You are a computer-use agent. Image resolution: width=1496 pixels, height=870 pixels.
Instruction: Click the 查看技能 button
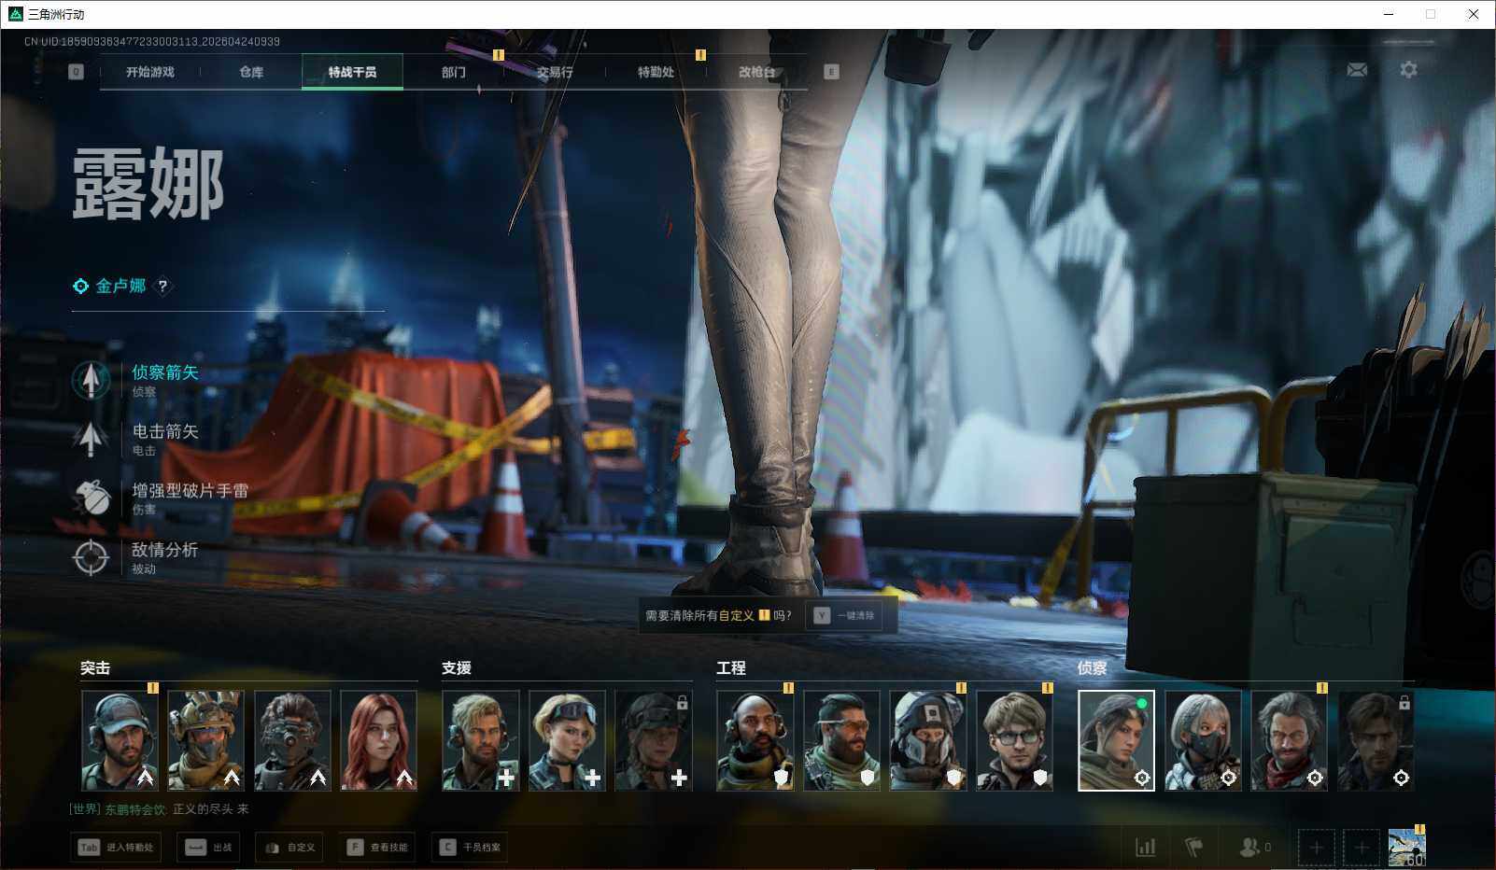point(377,848)
